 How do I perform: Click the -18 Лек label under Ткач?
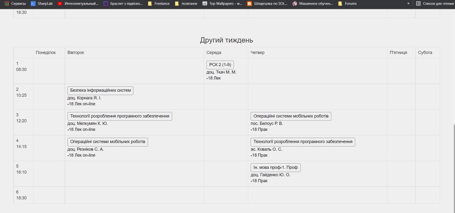pos(214,78)
